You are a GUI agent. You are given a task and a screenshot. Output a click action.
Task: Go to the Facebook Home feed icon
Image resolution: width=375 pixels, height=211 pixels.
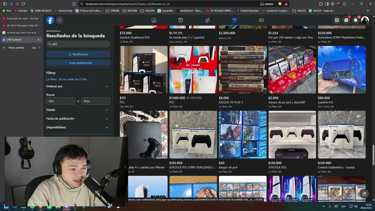tap(154, 20)
